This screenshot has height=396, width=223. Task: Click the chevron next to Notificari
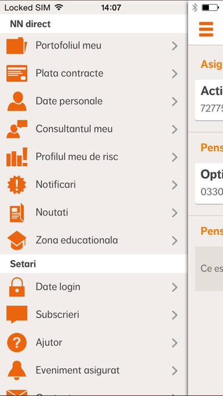point(175,185)
